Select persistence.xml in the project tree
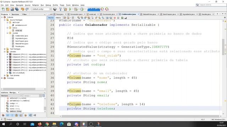Image resolution: width=227 pixels, height=127 pixels. (x=21, y=25)
